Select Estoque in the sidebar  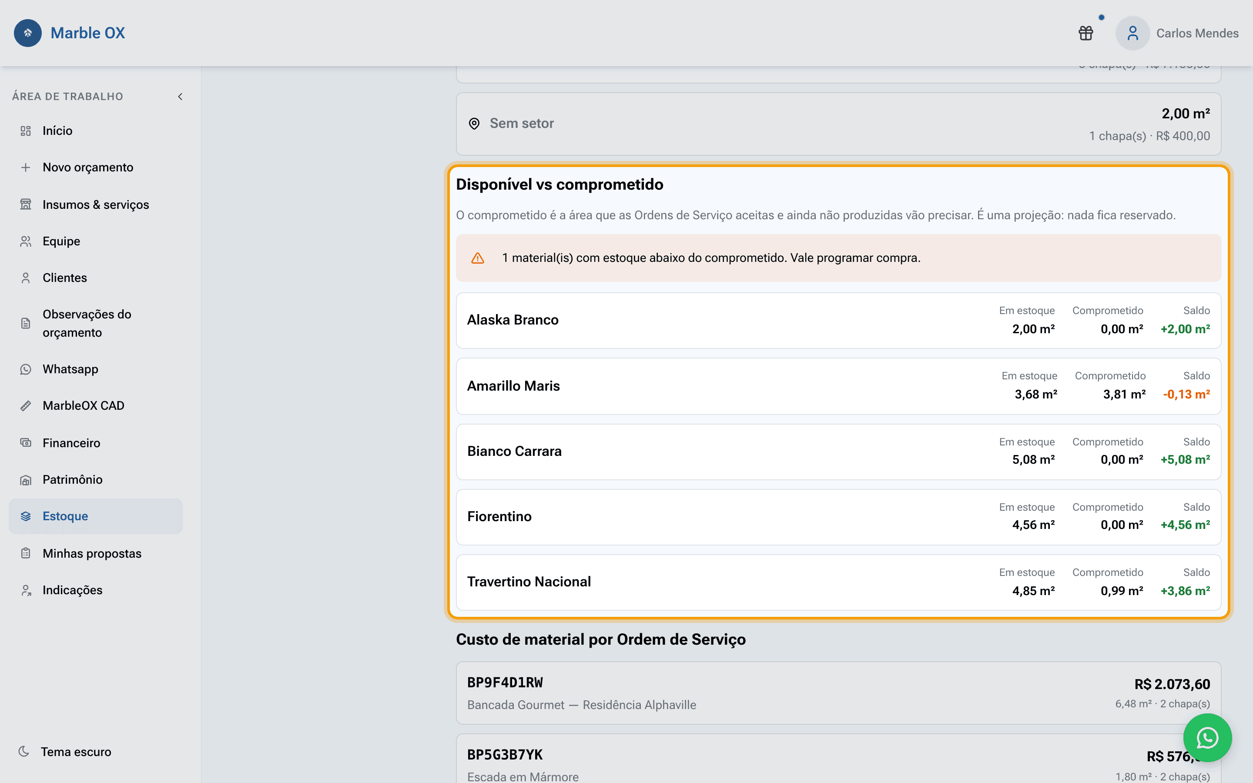[96, 516]
